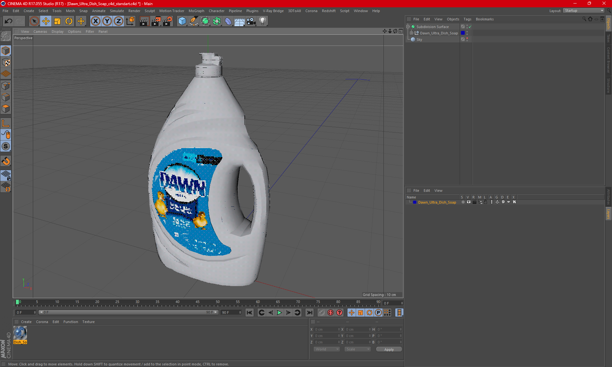Toggle Enable Snap icon

click(x=6, y=161)
